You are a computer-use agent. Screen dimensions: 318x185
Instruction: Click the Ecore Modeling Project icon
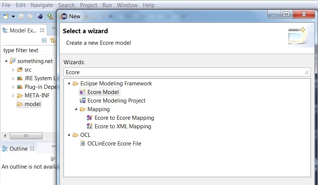pos(83,100)
